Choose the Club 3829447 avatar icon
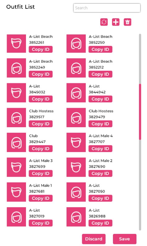 (16, 142)
